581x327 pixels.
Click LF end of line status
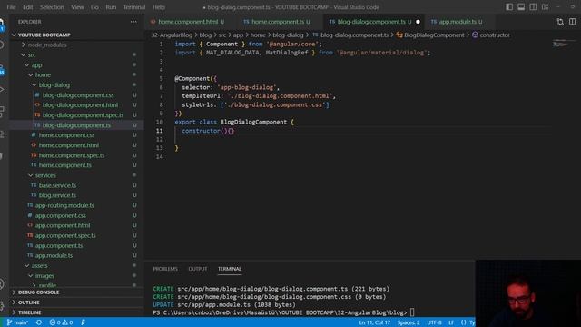coord(451,322)
